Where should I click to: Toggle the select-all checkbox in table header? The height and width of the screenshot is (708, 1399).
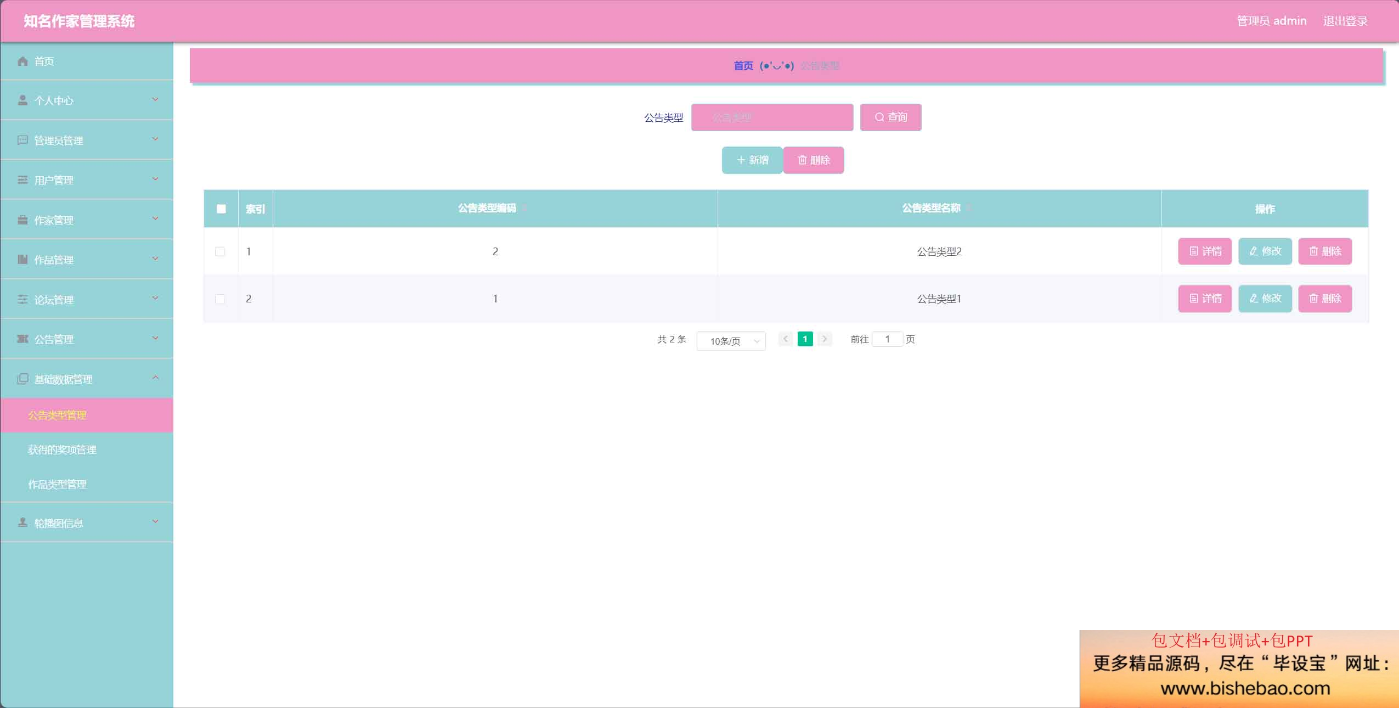click(221, 209)
